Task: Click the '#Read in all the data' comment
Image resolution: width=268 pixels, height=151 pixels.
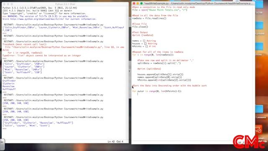Action: click(x=155, y=16)
